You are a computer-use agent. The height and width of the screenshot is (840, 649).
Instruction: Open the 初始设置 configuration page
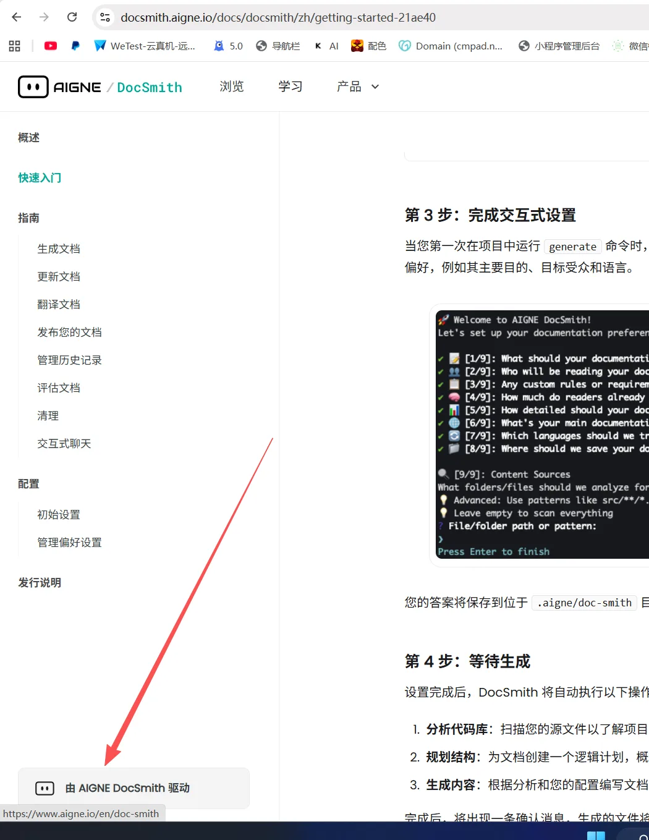[59, 514]
